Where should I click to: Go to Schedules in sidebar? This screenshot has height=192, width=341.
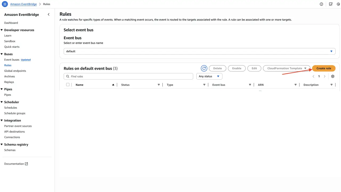pos(11,108)
